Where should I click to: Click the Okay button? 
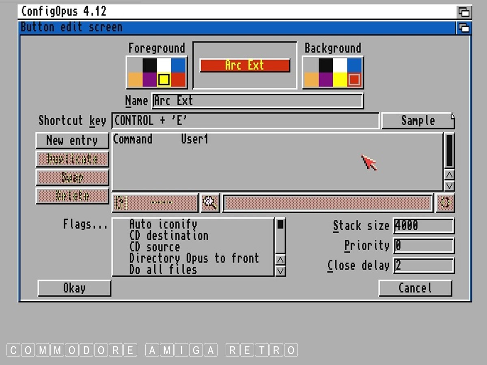(74, 288)
